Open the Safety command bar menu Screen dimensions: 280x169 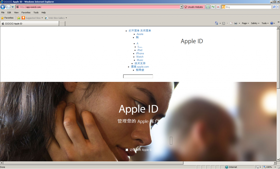point(255,23)
